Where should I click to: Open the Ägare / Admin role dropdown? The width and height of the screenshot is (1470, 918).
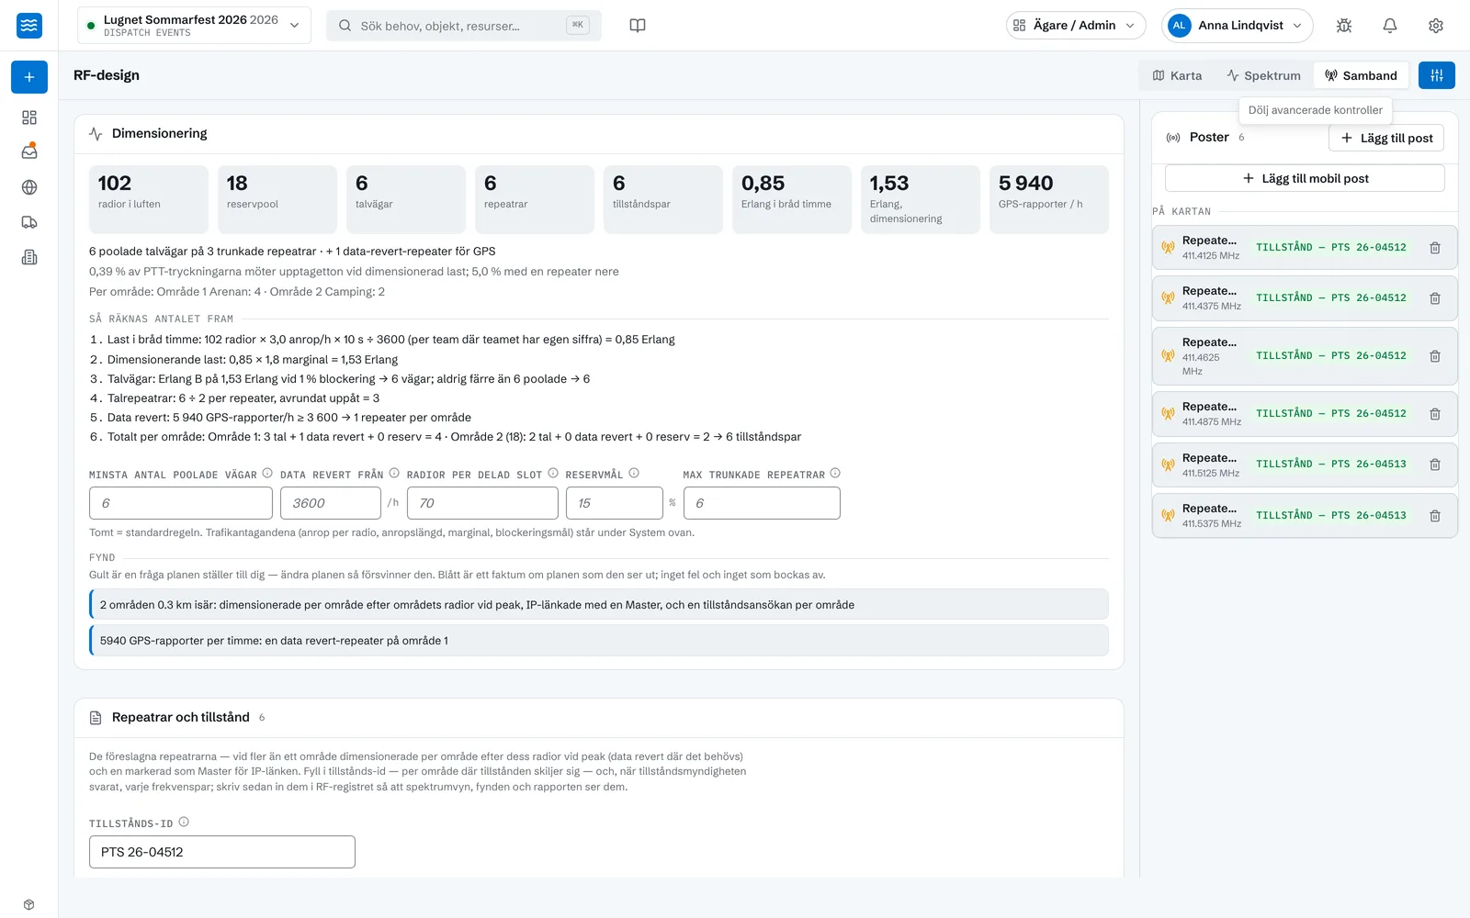point(1076,26)
